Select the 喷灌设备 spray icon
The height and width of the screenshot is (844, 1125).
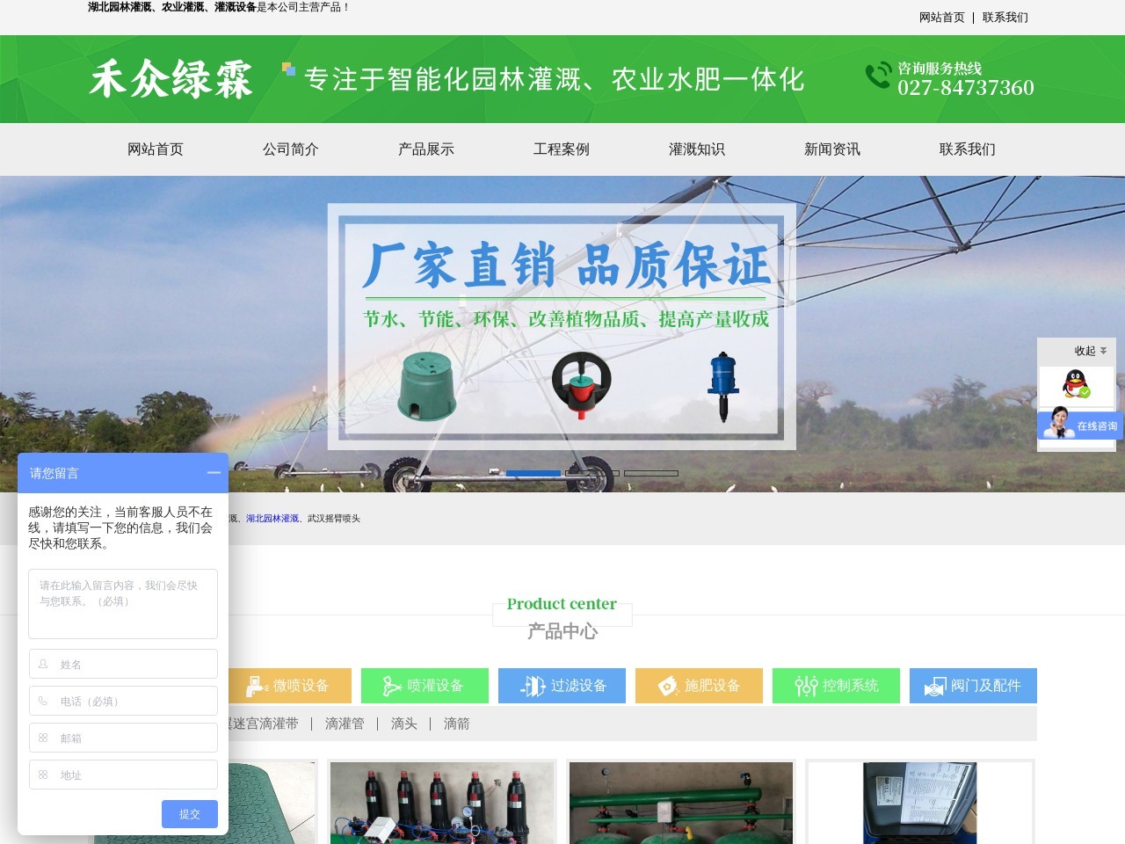(x=390, y=686)
